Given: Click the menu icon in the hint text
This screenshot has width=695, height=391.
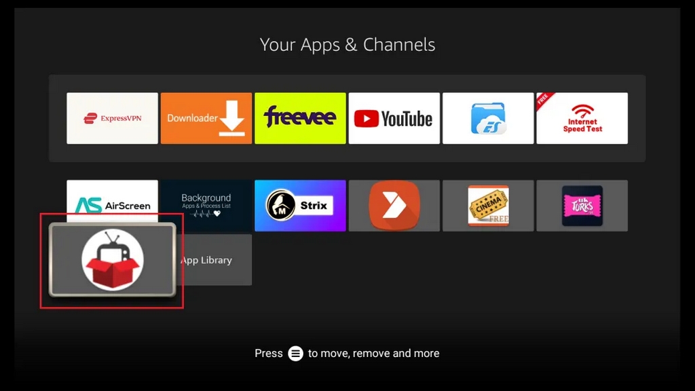Looking at the screenshot, I should pos(296,353).
